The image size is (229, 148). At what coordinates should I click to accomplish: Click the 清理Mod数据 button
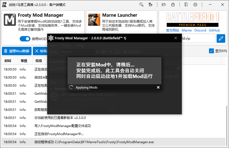17,51
